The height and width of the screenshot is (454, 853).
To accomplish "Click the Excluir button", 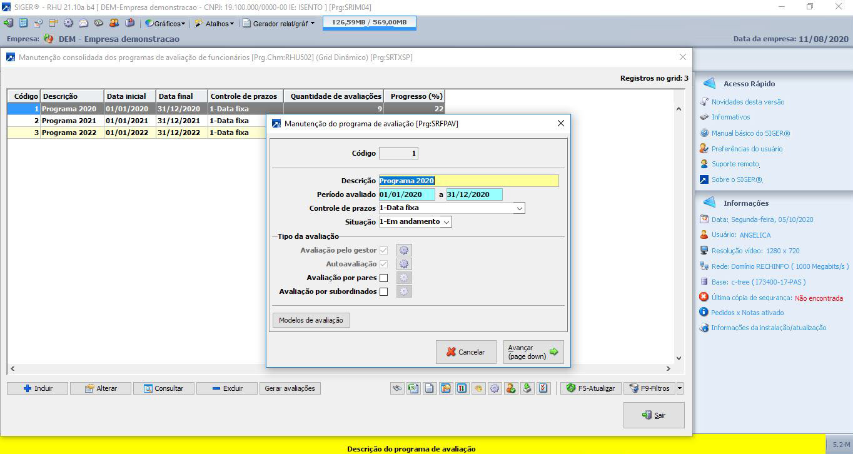I will tap(227, 388).
